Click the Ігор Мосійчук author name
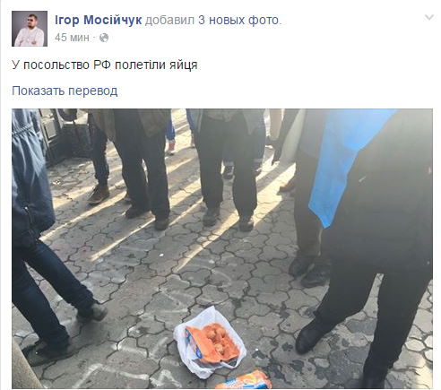 [99, 21]
